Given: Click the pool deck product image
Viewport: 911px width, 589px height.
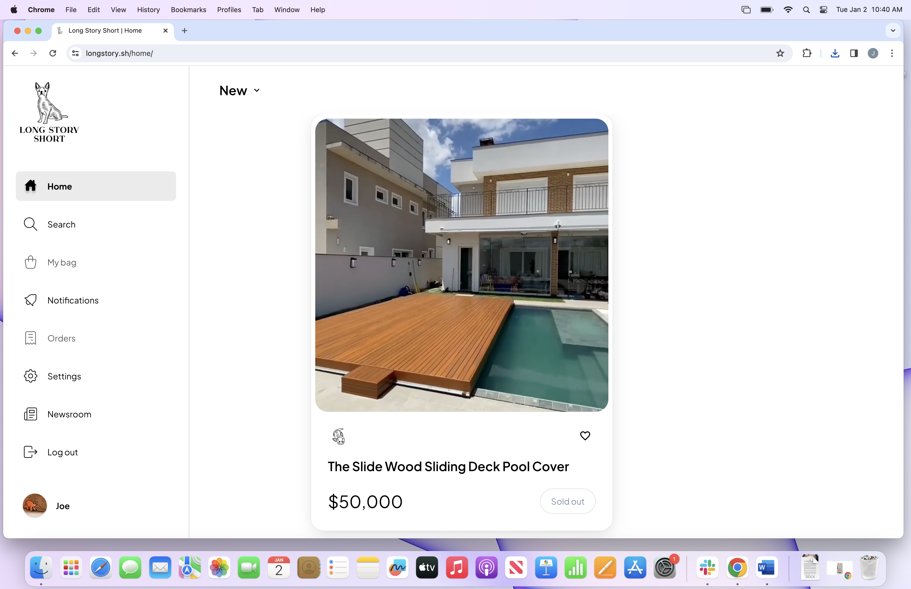Looking at the screenshot, I should pos(461,265).
